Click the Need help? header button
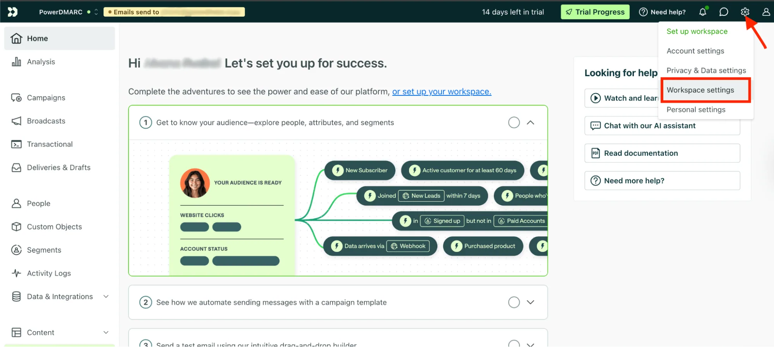The width and height of the screenshot is (774, 347). [x=662, y=12]
